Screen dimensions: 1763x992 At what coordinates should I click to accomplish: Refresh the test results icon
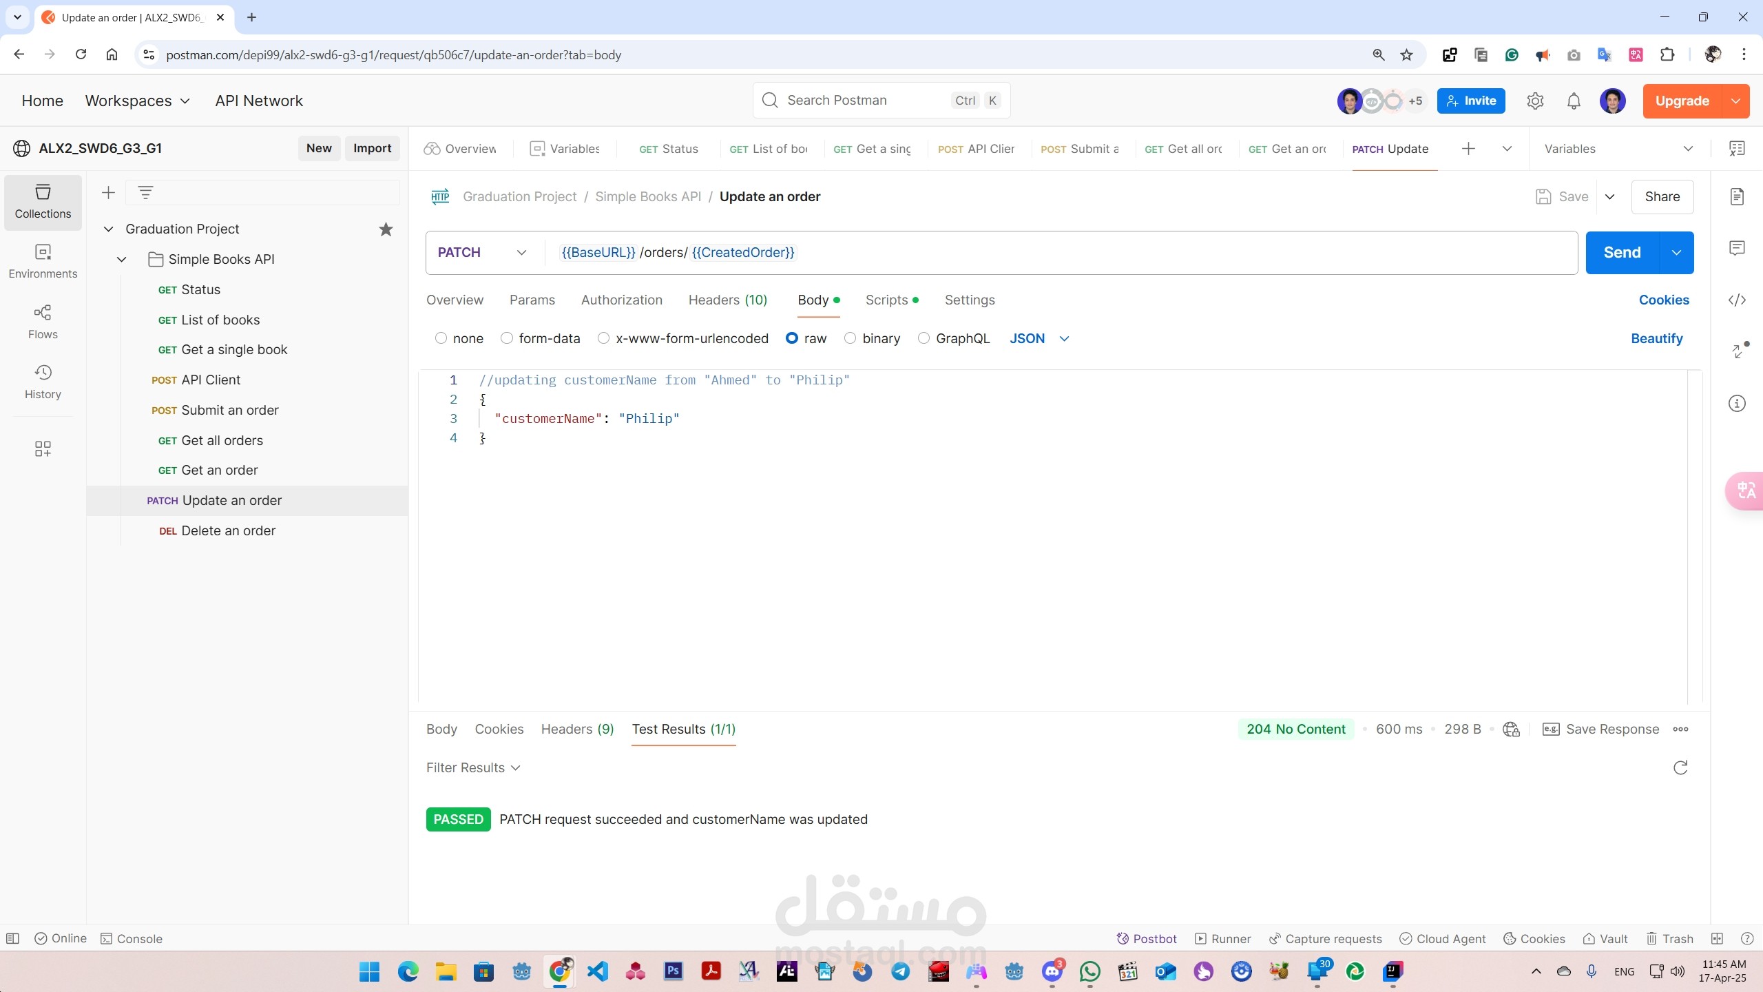pyautogui.click(x=1680, y=767)
